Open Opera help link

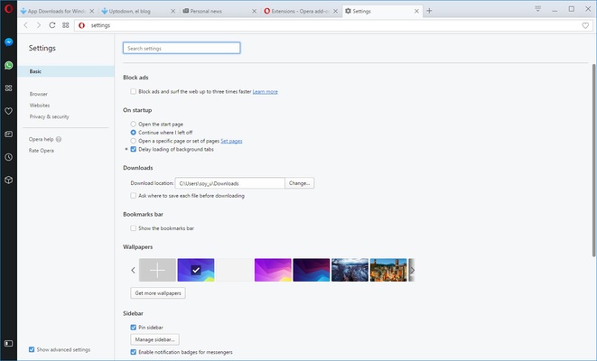42,139
